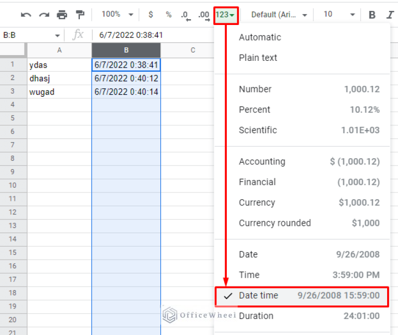Open the font family dropdown

coord(279,15)
